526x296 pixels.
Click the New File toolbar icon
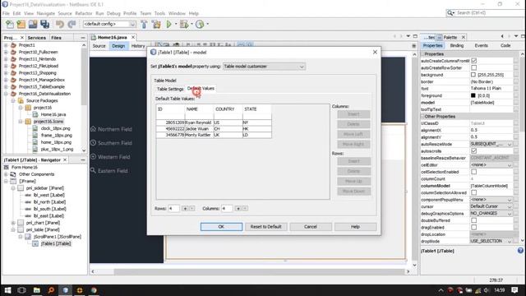[10, 24]
